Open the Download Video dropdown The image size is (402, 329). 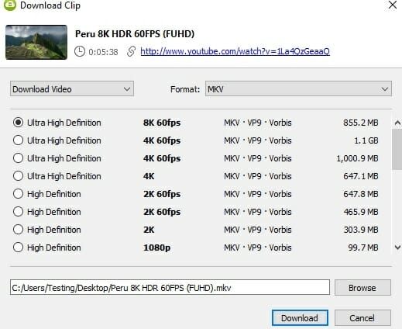(72, 89)
